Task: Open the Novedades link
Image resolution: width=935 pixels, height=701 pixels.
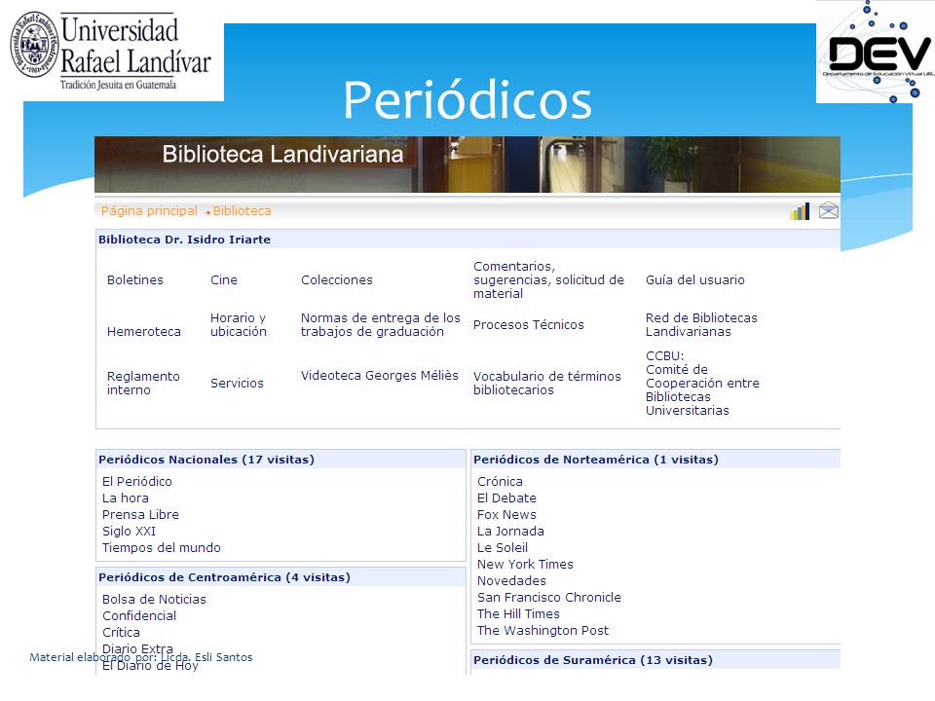Action: click(511, 581)
